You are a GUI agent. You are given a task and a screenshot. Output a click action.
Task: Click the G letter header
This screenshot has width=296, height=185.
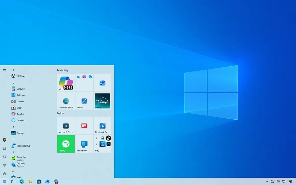[13, 152]
